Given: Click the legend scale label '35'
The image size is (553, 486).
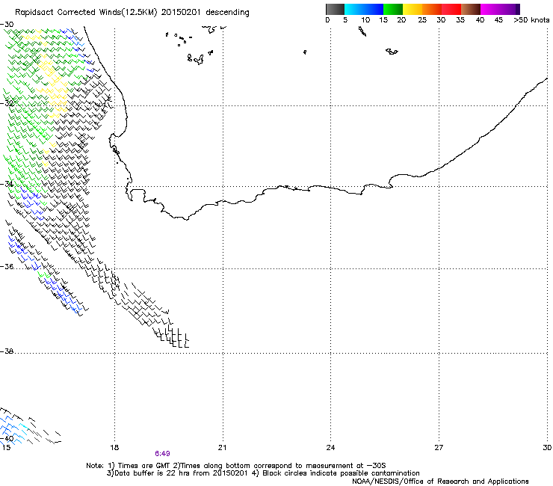Looking at the screenshot, I should click(460, 20).
